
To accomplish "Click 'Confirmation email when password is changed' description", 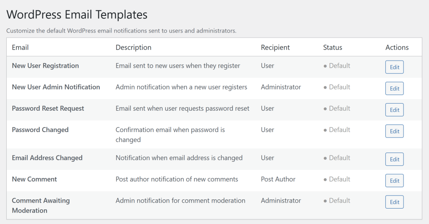I will point(170,135).
